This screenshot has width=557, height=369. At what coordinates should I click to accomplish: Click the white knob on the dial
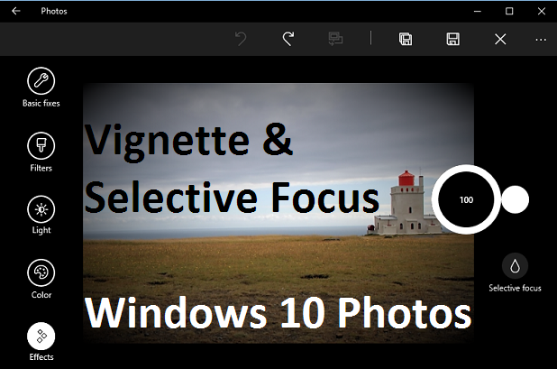coord(515,199)
